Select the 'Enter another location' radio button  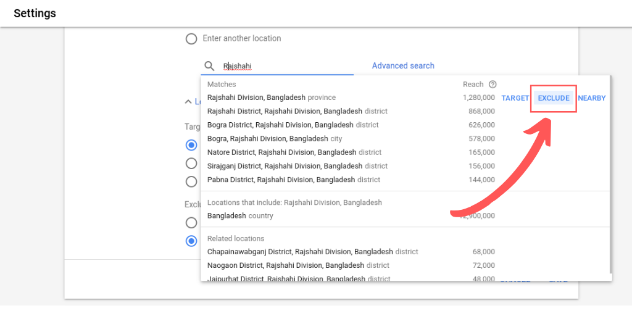pos(191,39)
